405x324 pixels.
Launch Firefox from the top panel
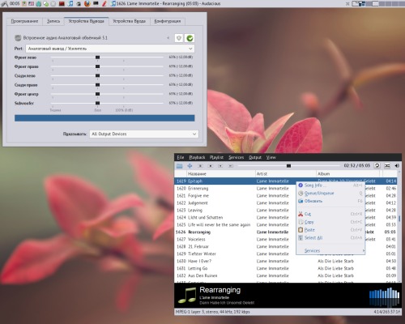coord(87,3)
